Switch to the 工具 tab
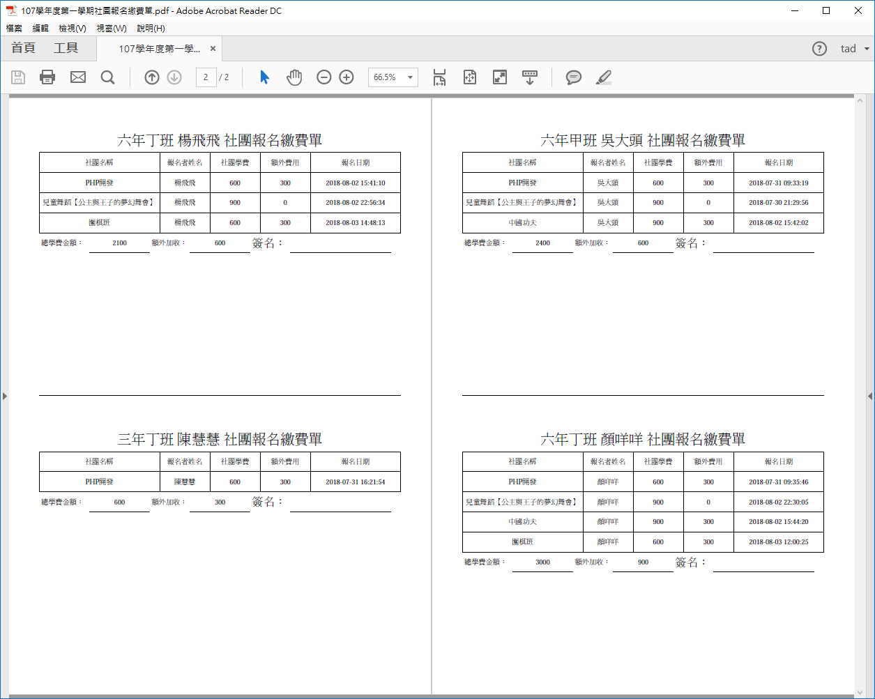This screenshot has height=699, width=875. pyautogui.click(x=66, y=48)
